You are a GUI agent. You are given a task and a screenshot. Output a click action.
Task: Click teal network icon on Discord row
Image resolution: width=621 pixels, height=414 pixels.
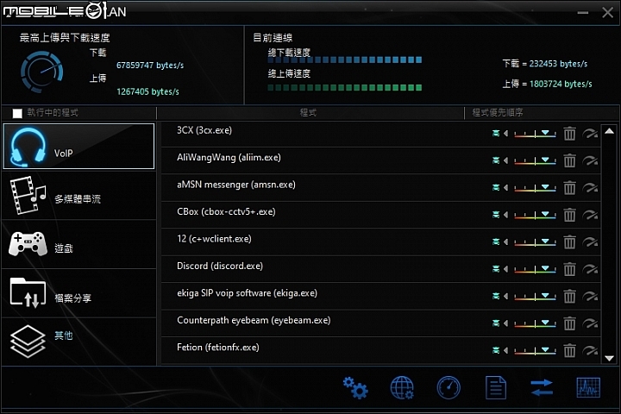(496, 269)
